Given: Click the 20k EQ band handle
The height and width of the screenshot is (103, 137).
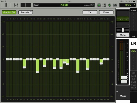Looking at the screenshot, I should pyautogui.click(x=108, y=59).
